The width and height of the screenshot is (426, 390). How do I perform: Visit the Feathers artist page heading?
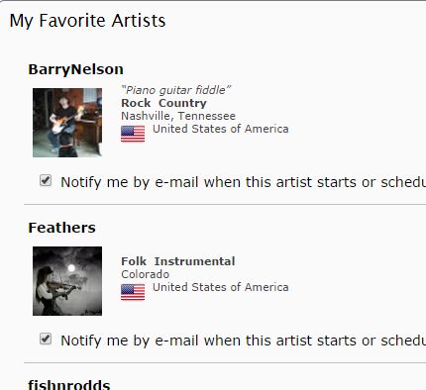61,228
